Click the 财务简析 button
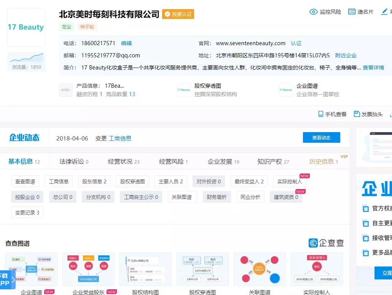The image size is (392, 295). pos(217,197)
